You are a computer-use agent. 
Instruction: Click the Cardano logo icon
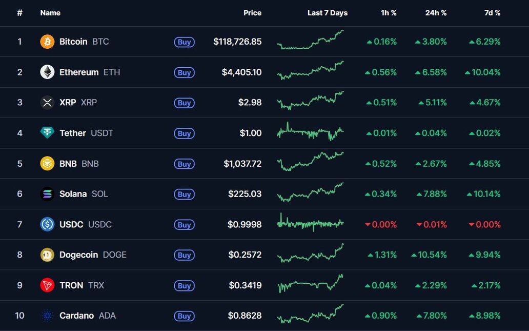tap(47, 316)
